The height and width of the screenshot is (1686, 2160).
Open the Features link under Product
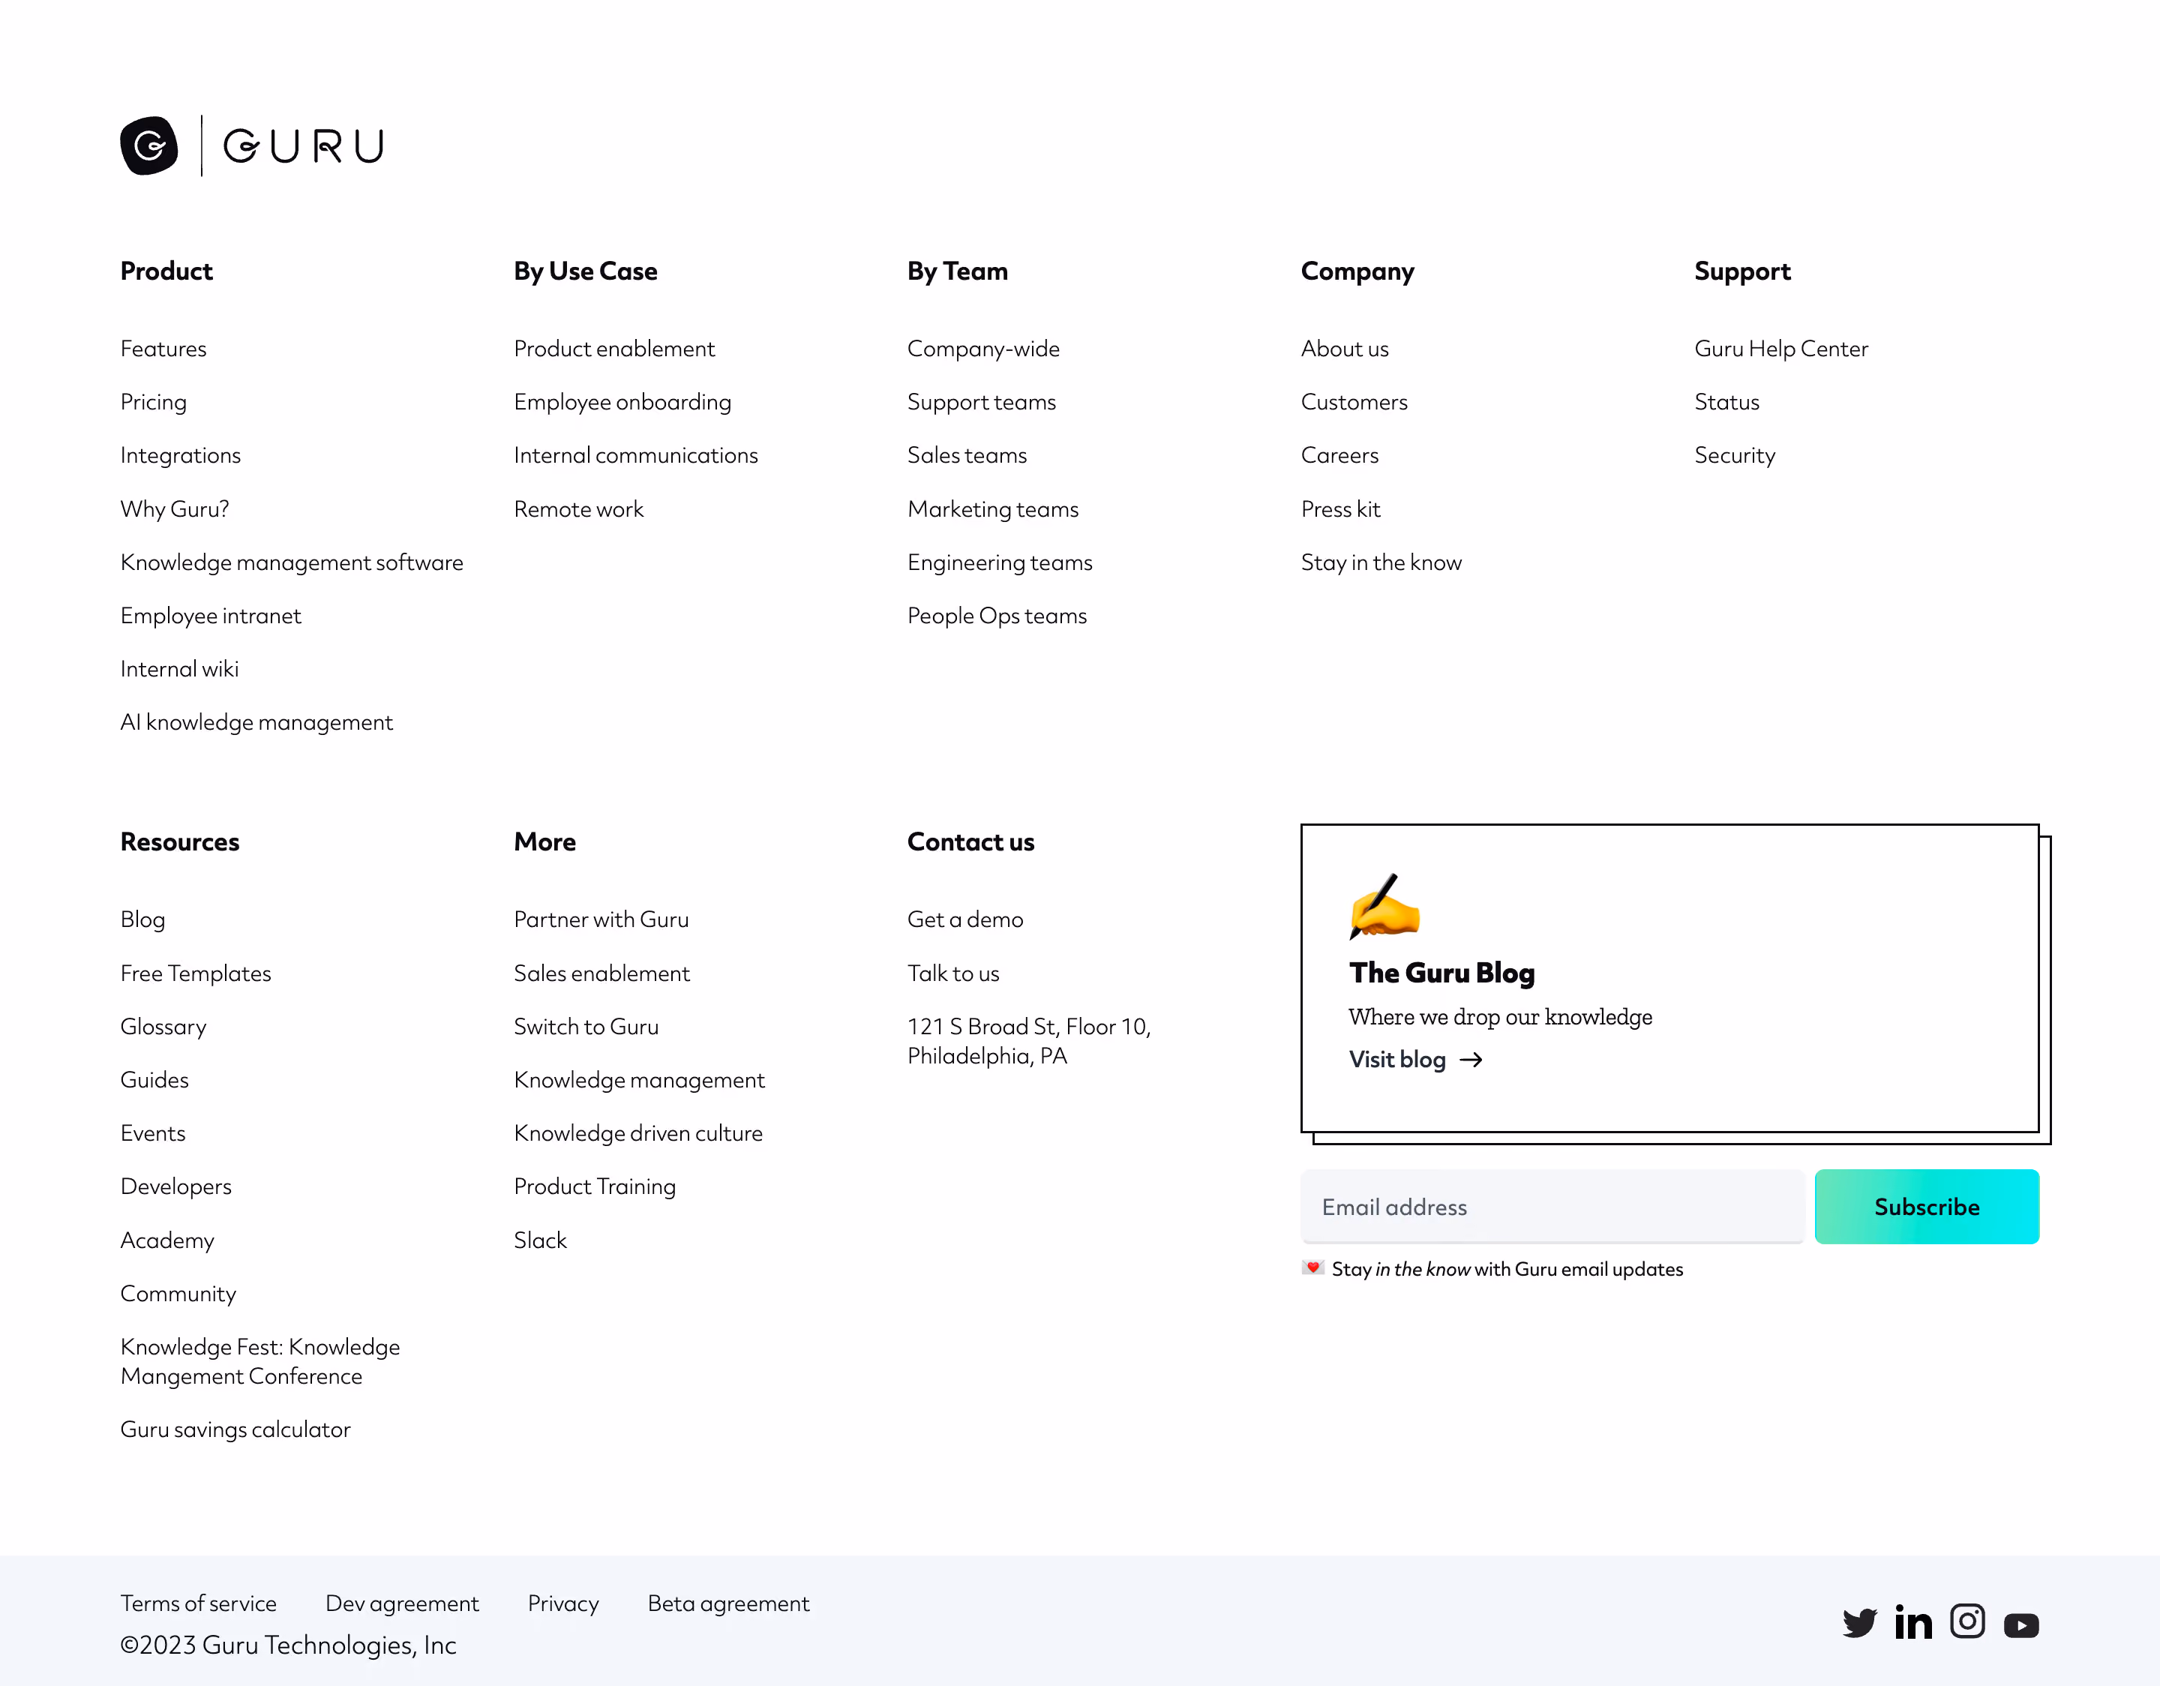[163, 349]
